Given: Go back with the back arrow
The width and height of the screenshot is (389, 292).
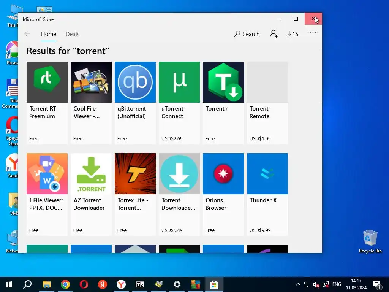Looking at the screenshot, I should (x=27, y=34).
